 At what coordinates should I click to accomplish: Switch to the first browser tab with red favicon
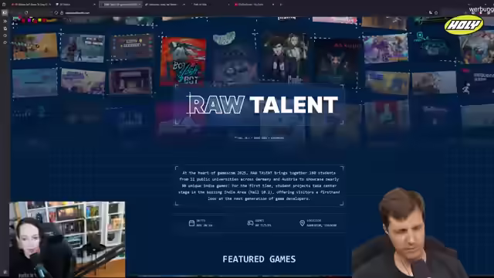point(31,5)
